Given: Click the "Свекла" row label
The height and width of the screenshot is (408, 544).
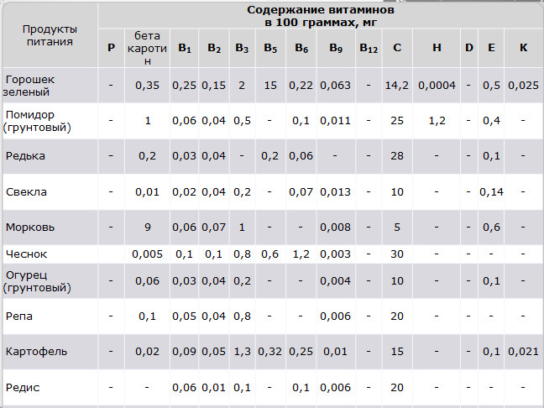Looking at the screenshot, I should click(26, 192).
